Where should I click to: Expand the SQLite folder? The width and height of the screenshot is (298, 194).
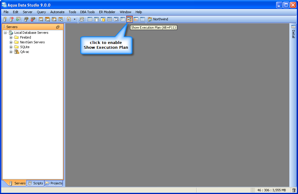(11, 47)
